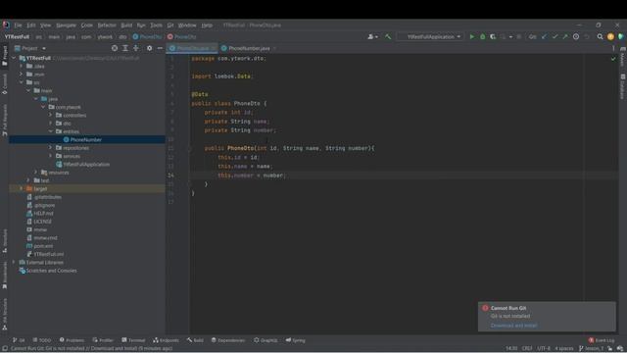
Task: Click Collapse All icon in Project panel
Action: tap(136, 48)
